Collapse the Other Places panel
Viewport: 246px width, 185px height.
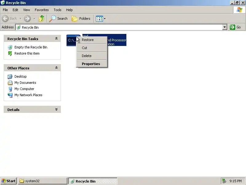point(56,68)
